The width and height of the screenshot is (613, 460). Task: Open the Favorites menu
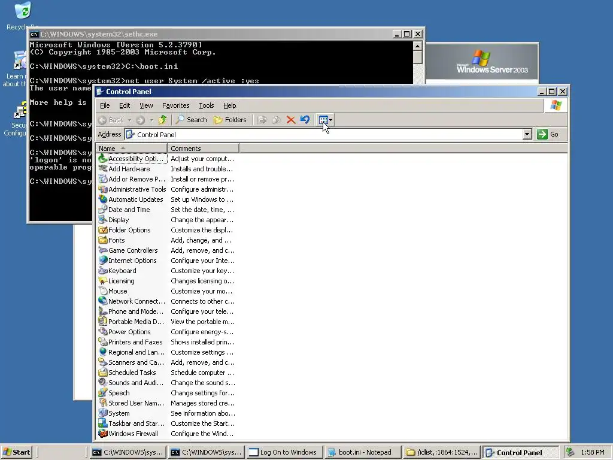click(175, 105)
